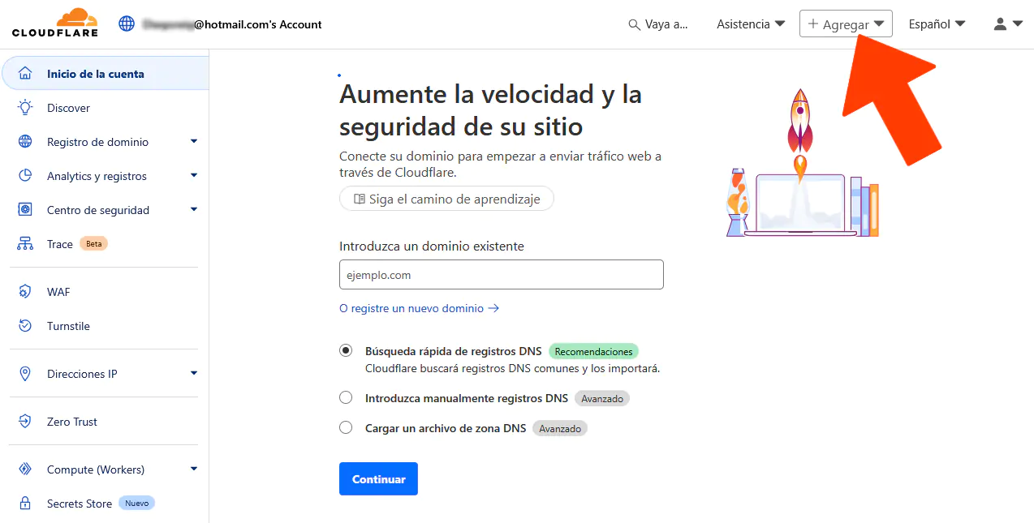Open the Secrets Store section

click(79, 503)
